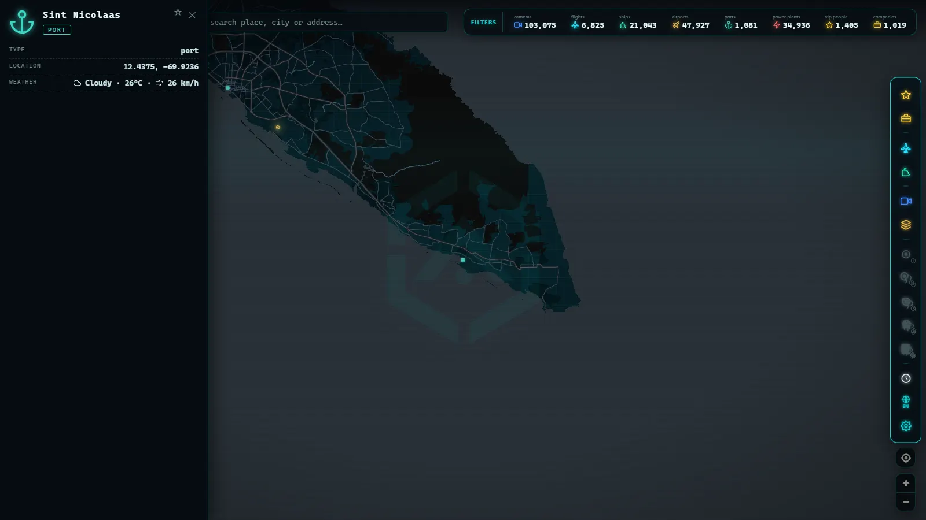Viewport: 926px width, 520px height.
Task: Toggle the ports filter showing 1,081
Action: (741, 22)
